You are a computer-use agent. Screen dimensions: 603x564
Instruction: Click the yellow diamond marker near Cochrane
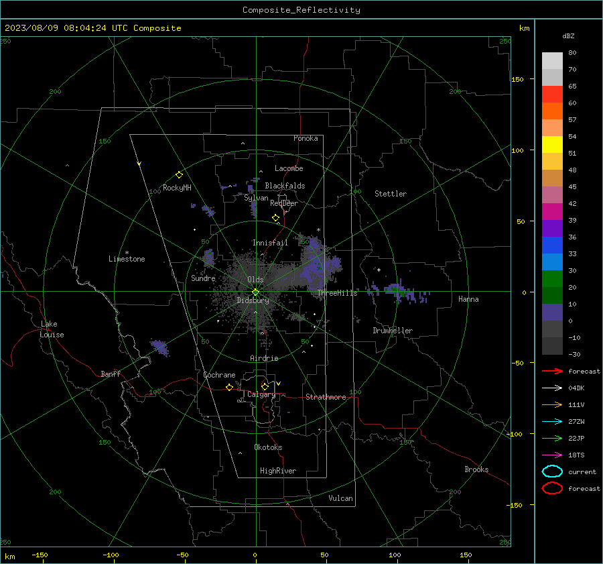point(230,387)
